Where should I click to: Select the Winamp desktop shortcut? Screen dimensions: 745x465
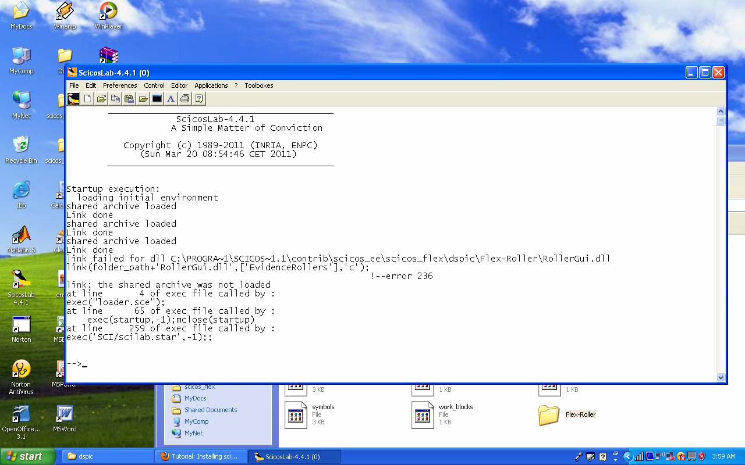(65, 16)
